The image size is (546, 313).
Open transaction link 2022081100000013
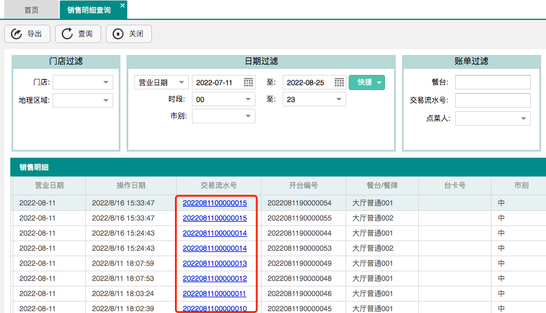(215, 263)
